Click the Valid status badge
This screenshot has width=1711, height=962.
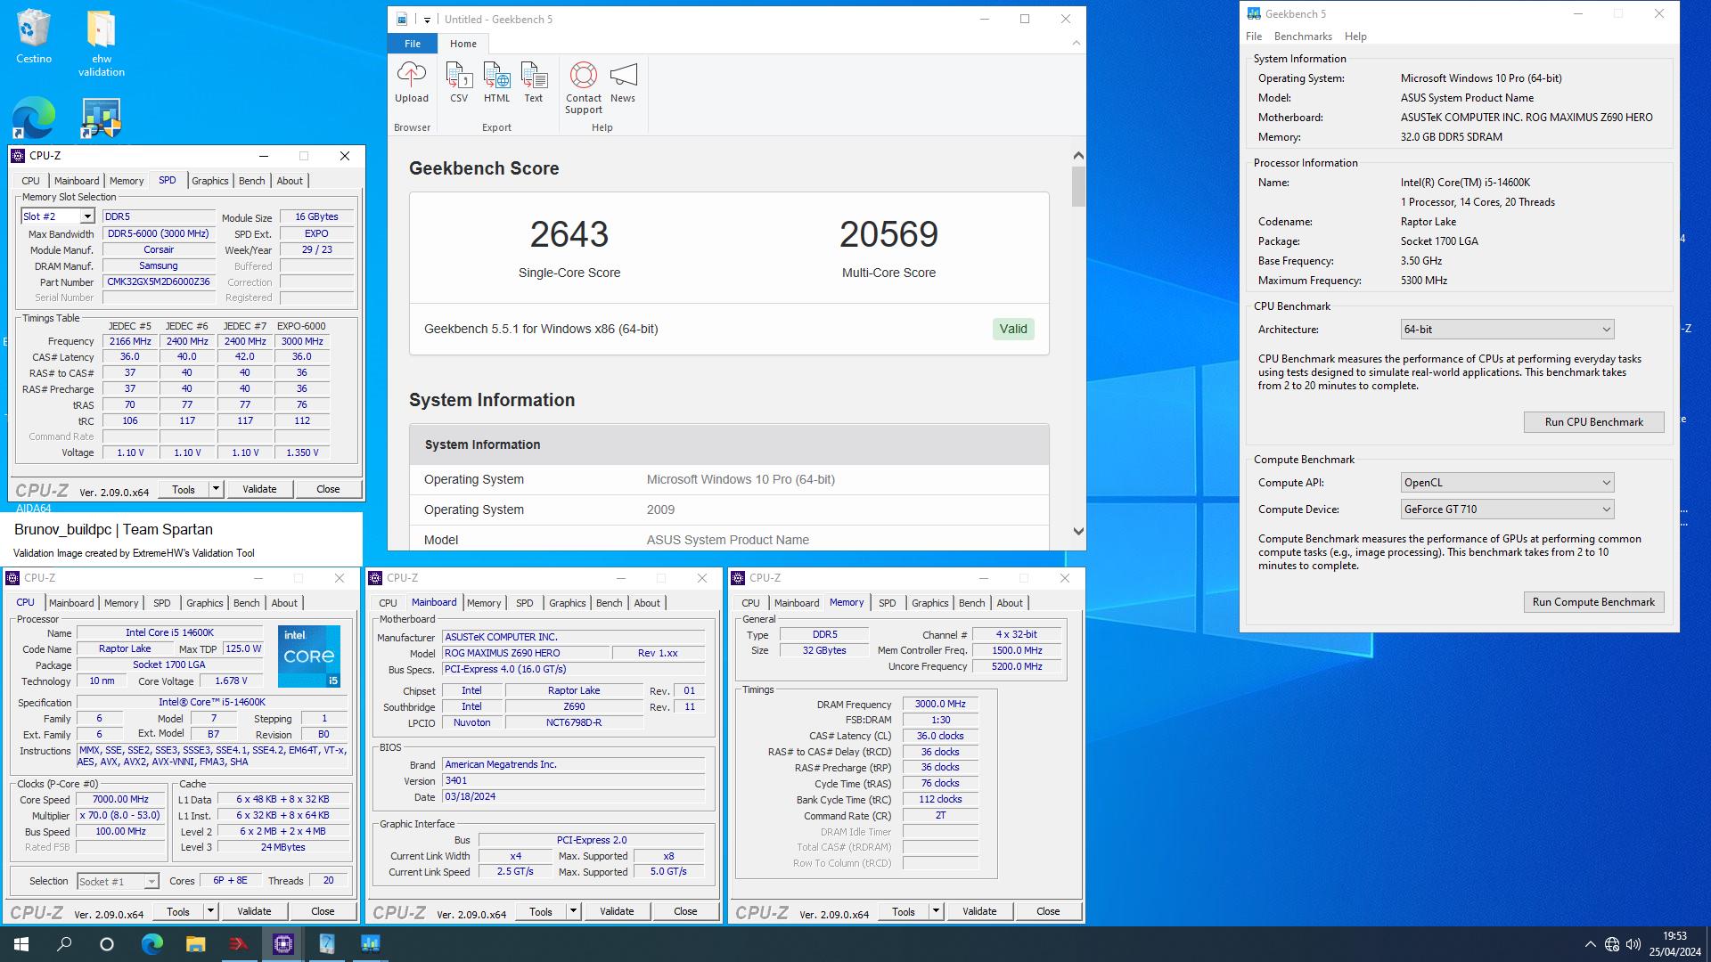[x=1013, y=329]
